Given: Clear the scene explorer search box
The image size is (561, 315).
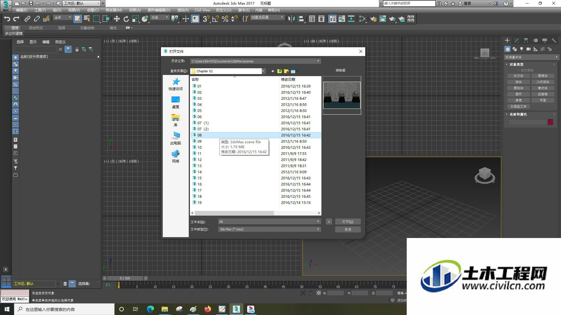Looking at the screenshot, I should (x=60, y=50).
